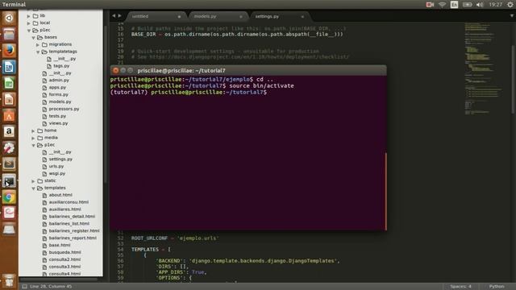The height and width of the screenshot is (290, 516).
Task: Launch Google Chrome from the dock
Action: coord(9,197)
